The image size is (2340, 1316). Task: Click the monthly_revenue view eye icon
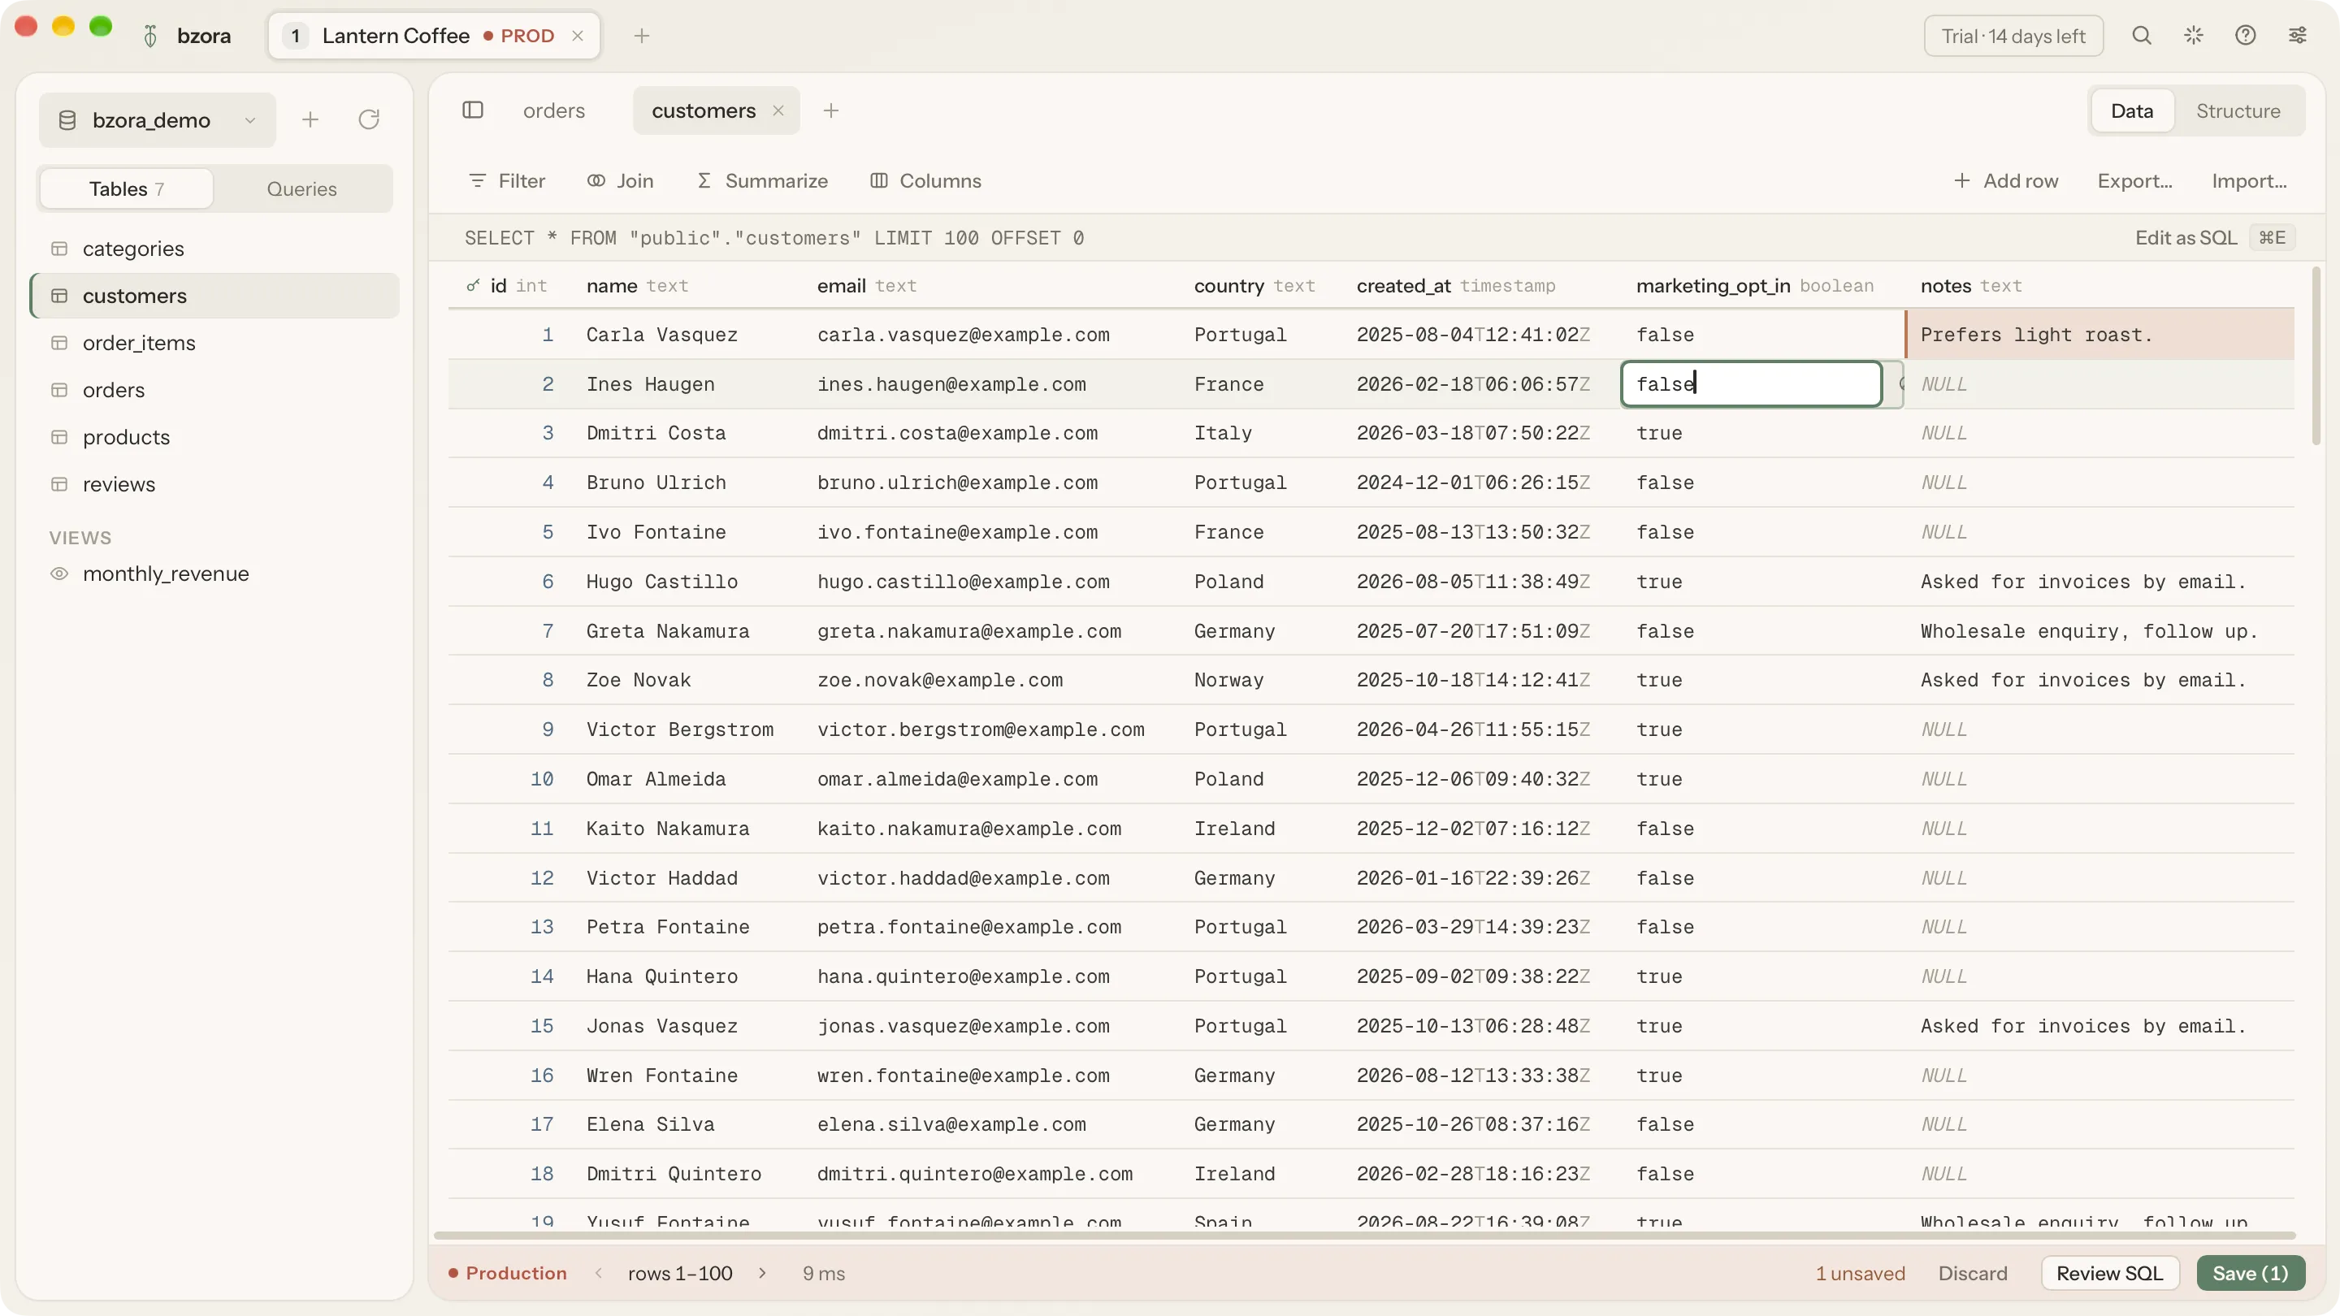click(x=59, y=574)
